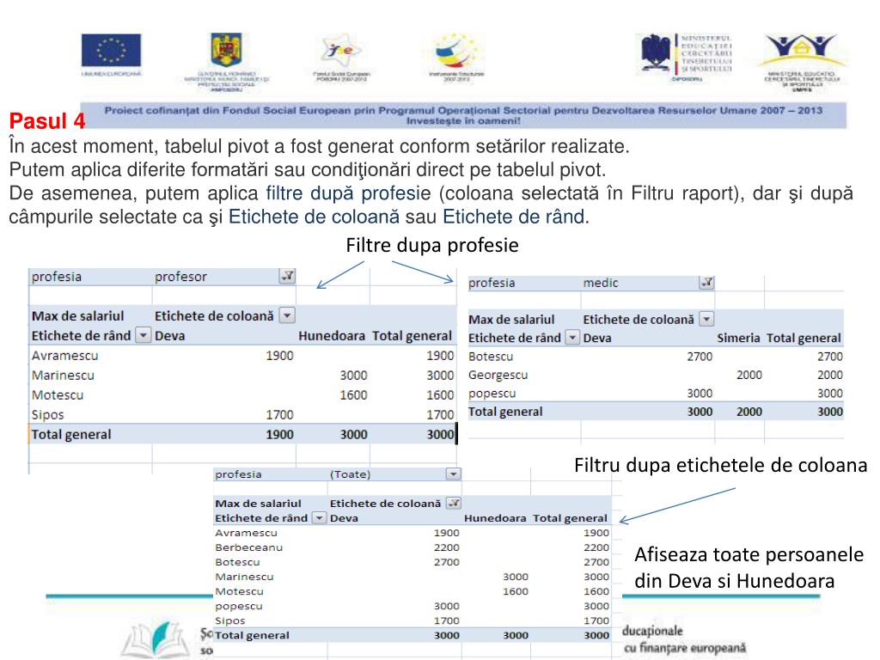
Task: Click Max de salariul cell in profesor table
Action: 78,316
